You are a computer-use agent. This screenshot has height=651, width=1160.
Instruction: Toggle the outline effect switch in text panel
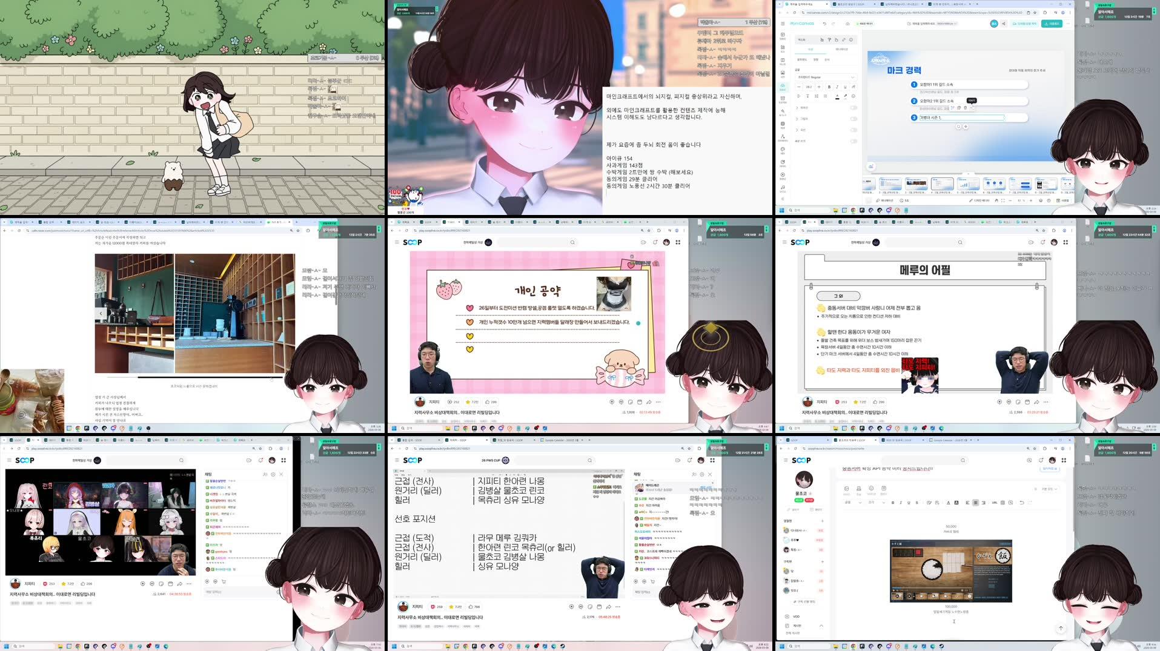(853, 108)
